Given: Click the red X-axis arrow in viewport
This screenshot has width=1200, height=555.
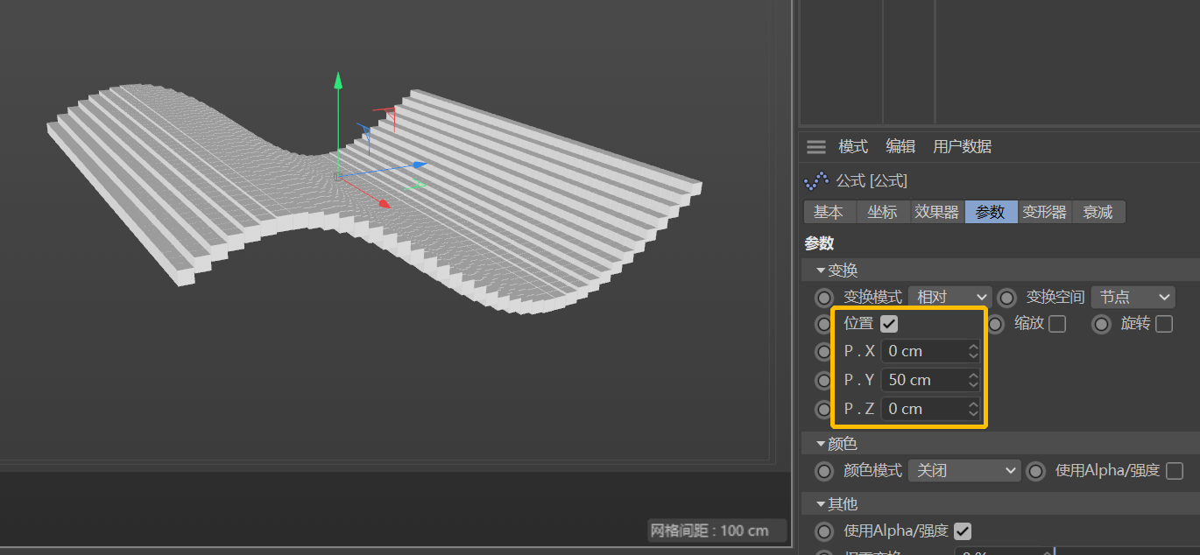Looking at the screenshot, I should [383, 202].
